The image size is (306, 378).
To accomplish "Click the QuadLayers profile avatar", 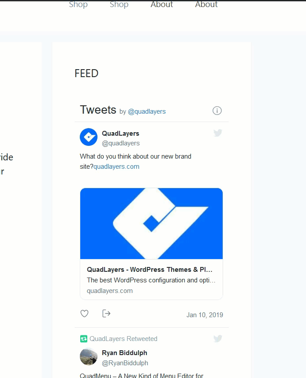I will click(x=88, y=137).
